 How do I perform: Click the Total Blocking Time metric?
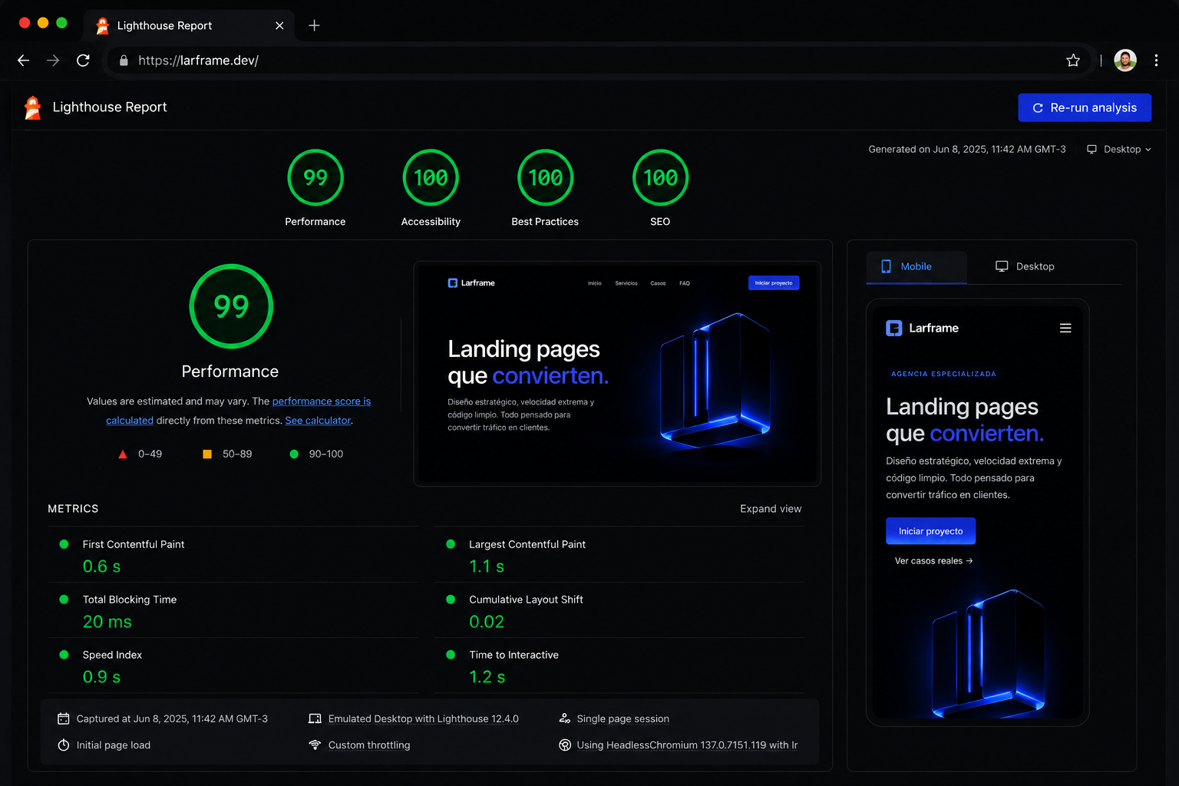233,610
